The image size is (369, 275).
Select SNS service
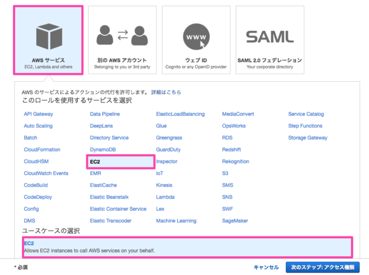coord(227,197)
